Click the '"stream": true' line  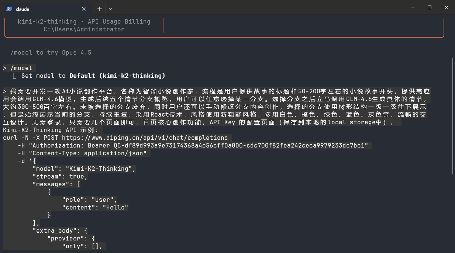[x=60, y=176]
